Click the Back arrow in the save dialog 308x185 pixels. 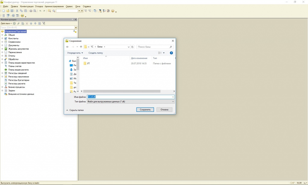(x=67, y=47)
